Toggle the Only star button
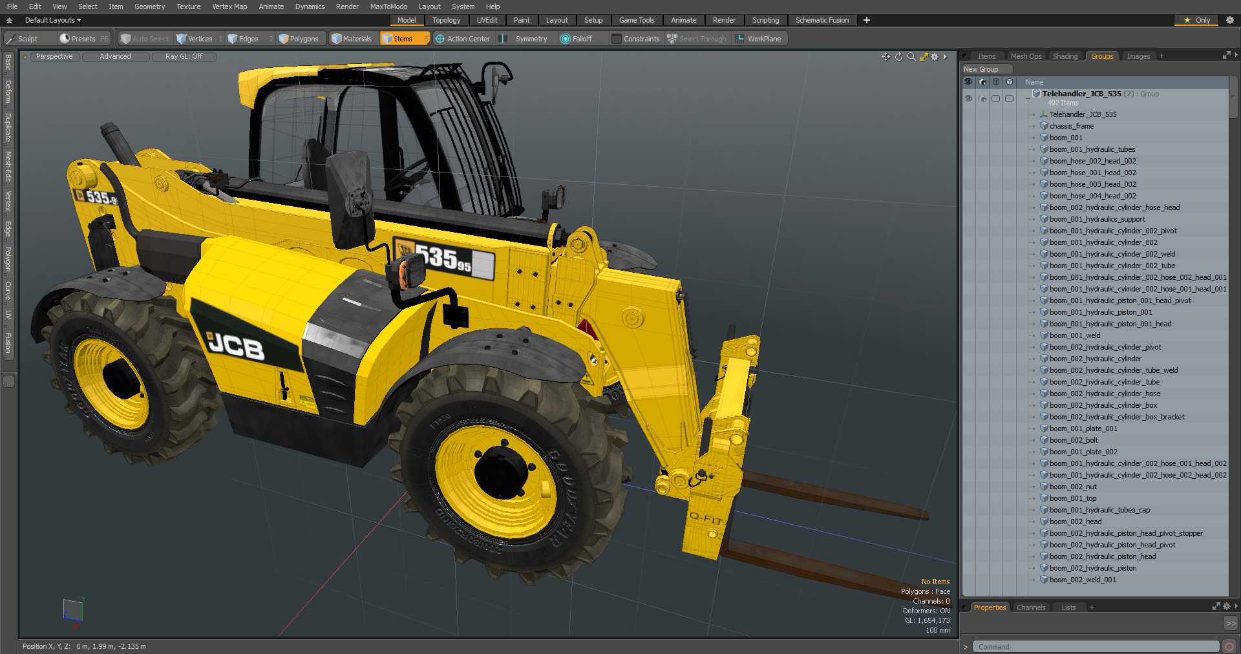 pos(1197,20)
